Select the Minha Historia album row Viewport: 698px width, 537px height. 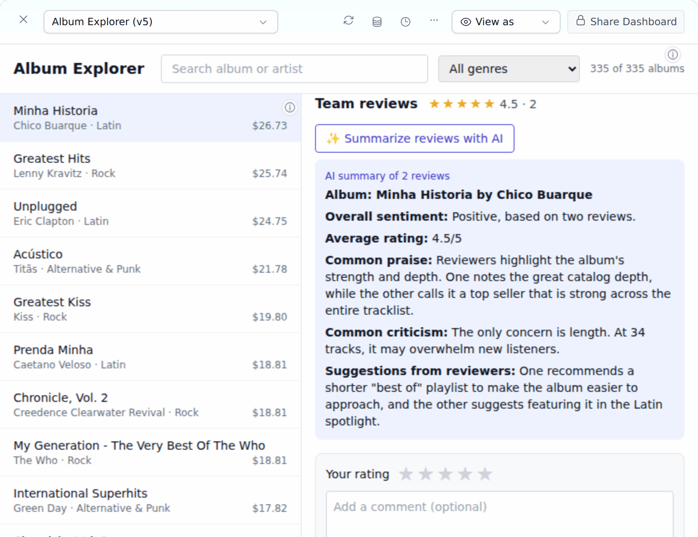150,118
